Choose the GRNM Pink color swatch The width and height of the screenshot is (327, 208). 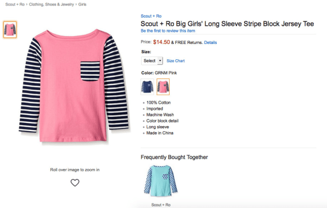coord(163,87)
